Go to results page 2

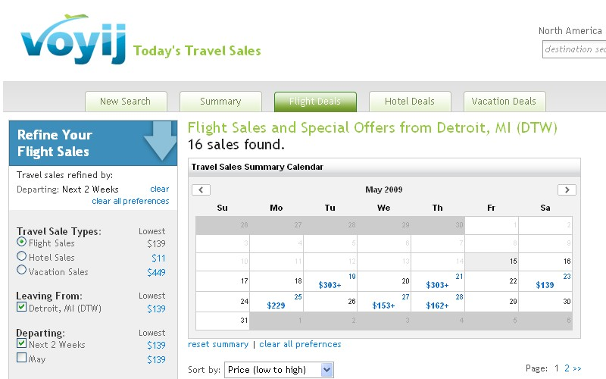point(567,368)
